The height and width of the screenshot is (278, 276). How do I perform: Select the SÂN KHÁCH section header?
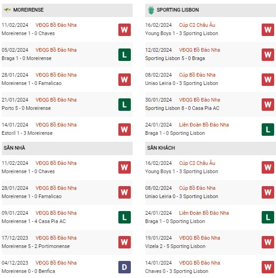pos(210,148)
